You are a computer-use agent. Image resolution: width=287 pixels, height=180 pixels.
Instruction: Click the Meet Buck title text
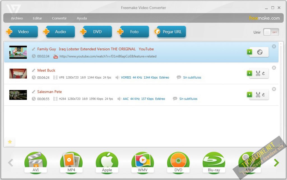click(x=46, y=70)
